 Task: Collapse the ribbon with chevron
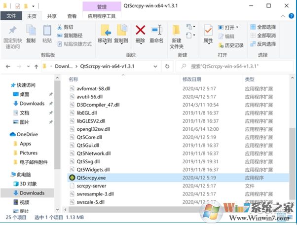point(283,16)
